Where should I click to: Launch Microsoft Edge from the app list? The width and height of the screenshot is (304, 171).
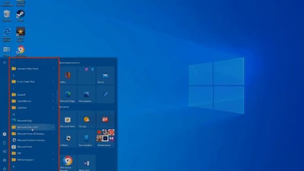point(33,121)
